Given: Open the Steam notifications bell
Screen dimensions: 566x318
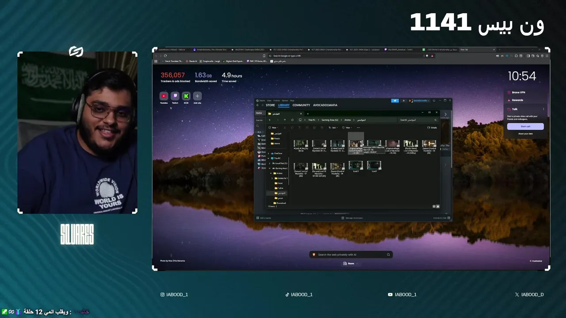Looking at the screenshot, I should 404,101.
